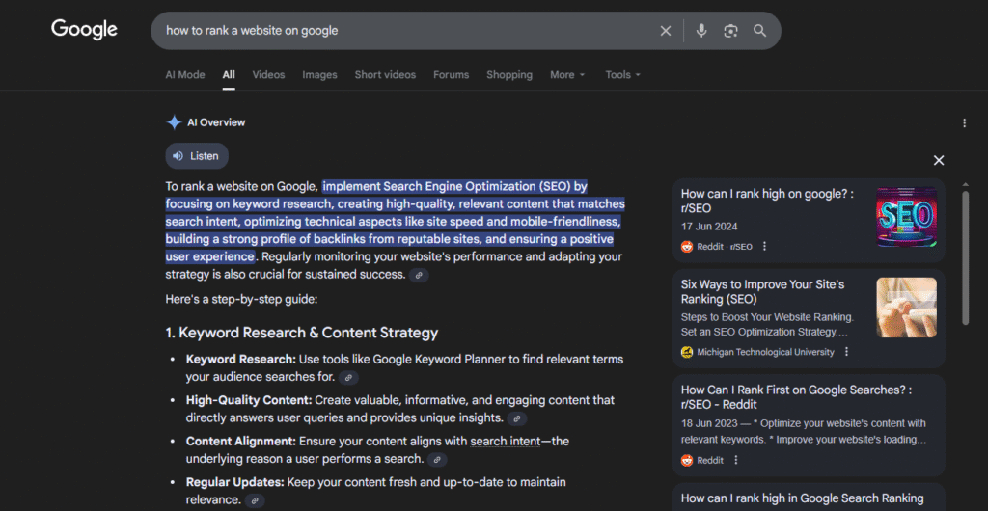Click the '17 Jun 2024' date text
The height and width of the screenshot is (511, 988).
point(709,227)
